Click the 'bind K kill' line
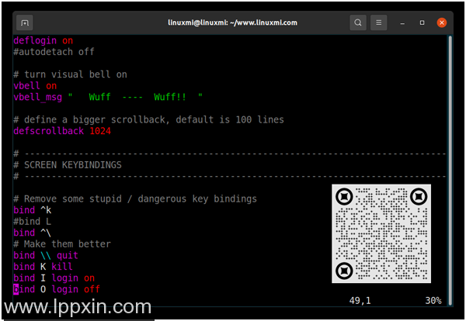Viewport: 466px width, 321px height. (43, 267)
